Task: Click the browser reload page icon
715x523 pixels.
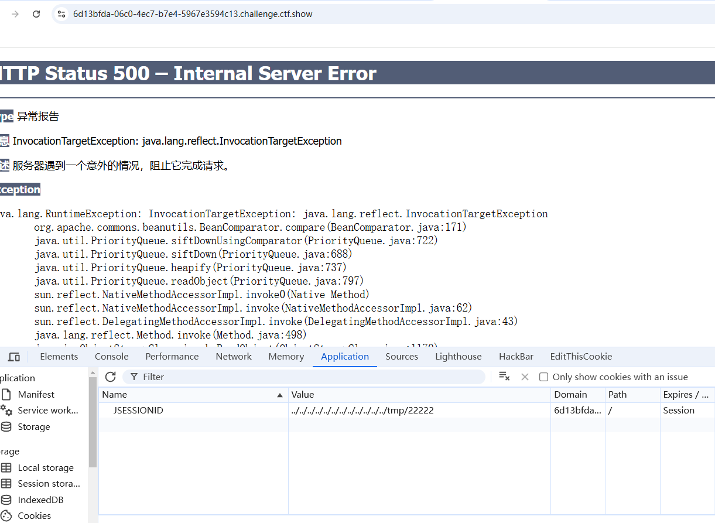Action: pos(36,14)
